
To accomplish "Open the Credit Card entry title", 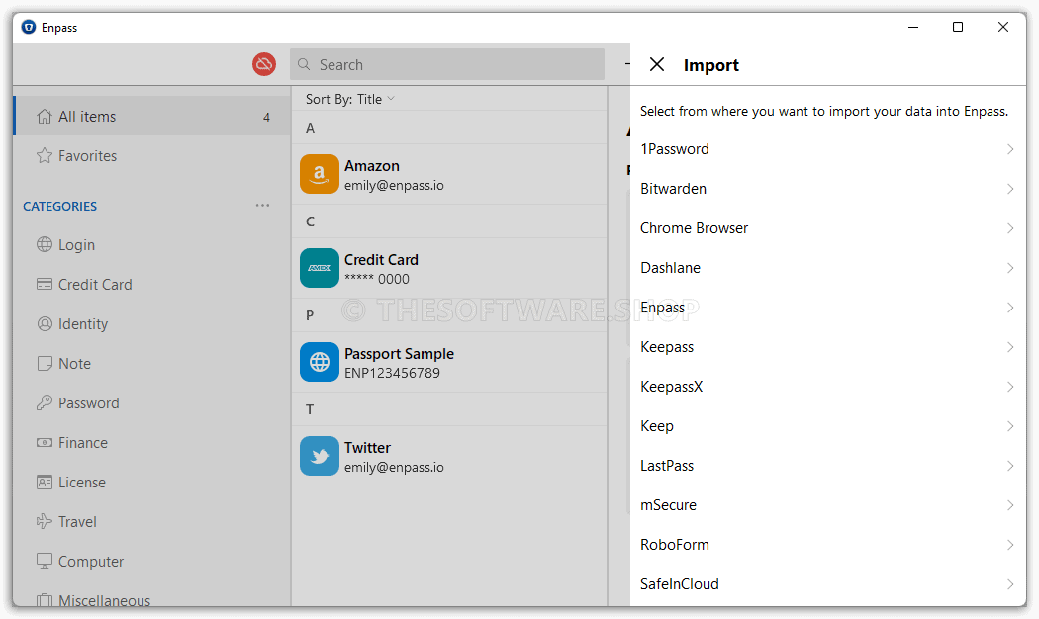I will [x=381, y=259].
